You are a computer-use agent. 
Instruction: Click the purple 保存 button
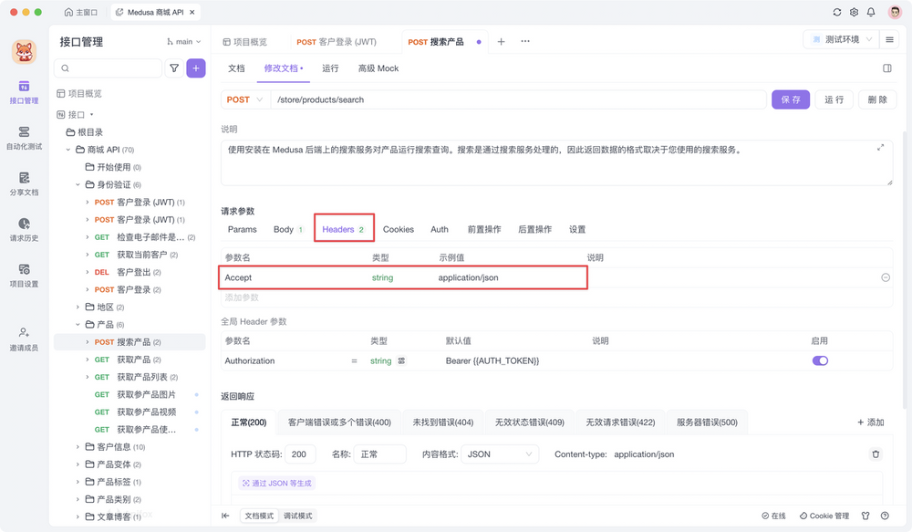coord(790,99)
